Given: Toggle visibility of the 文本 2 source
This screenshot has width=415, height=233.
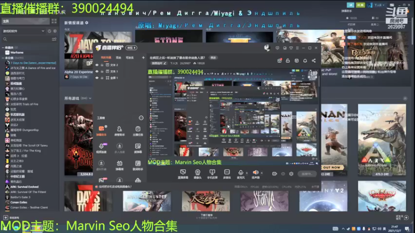Looking at the screenshot, I should pos(97,65).
